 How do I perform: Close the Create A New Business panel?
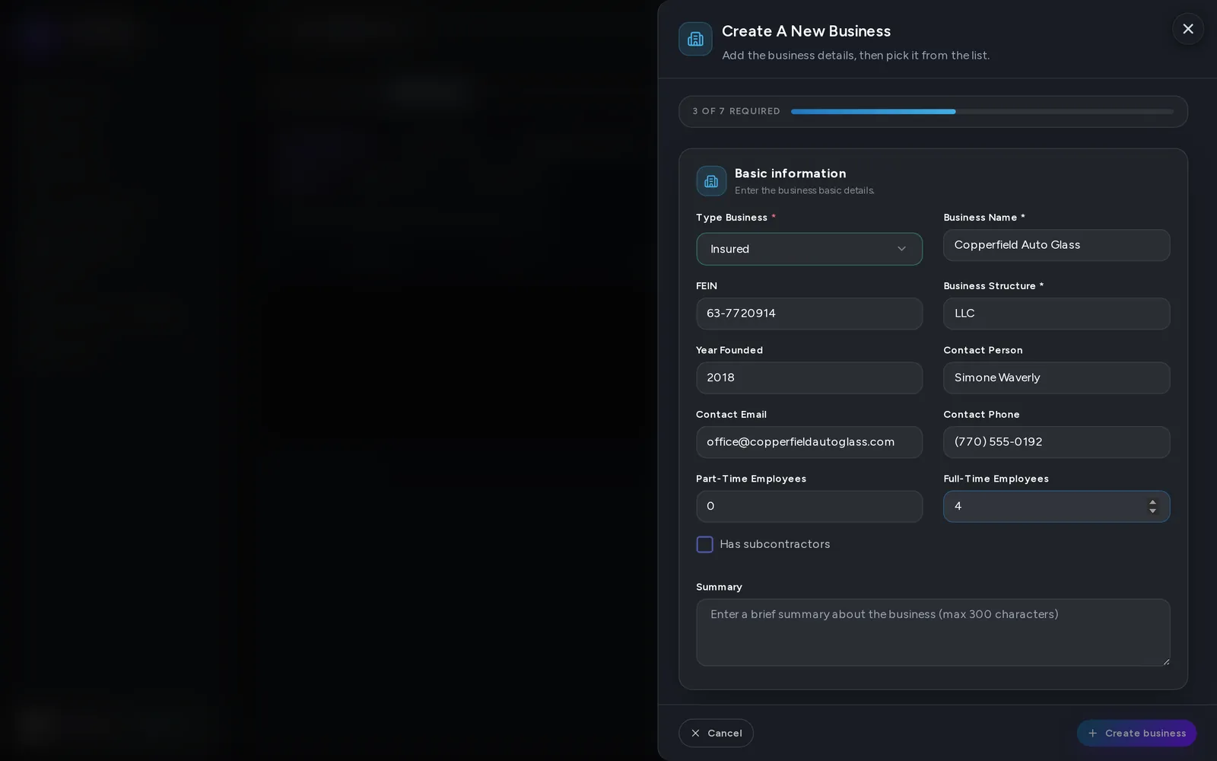pyautogui.click(x=1187, y=29)
